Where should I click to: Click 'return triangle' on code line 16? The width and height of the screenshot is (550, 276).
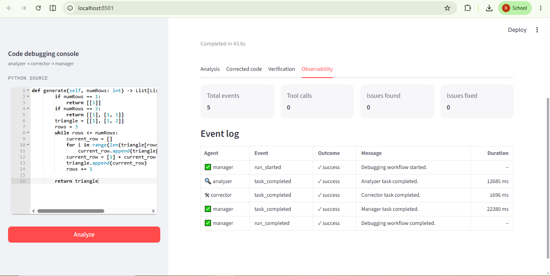77,181
